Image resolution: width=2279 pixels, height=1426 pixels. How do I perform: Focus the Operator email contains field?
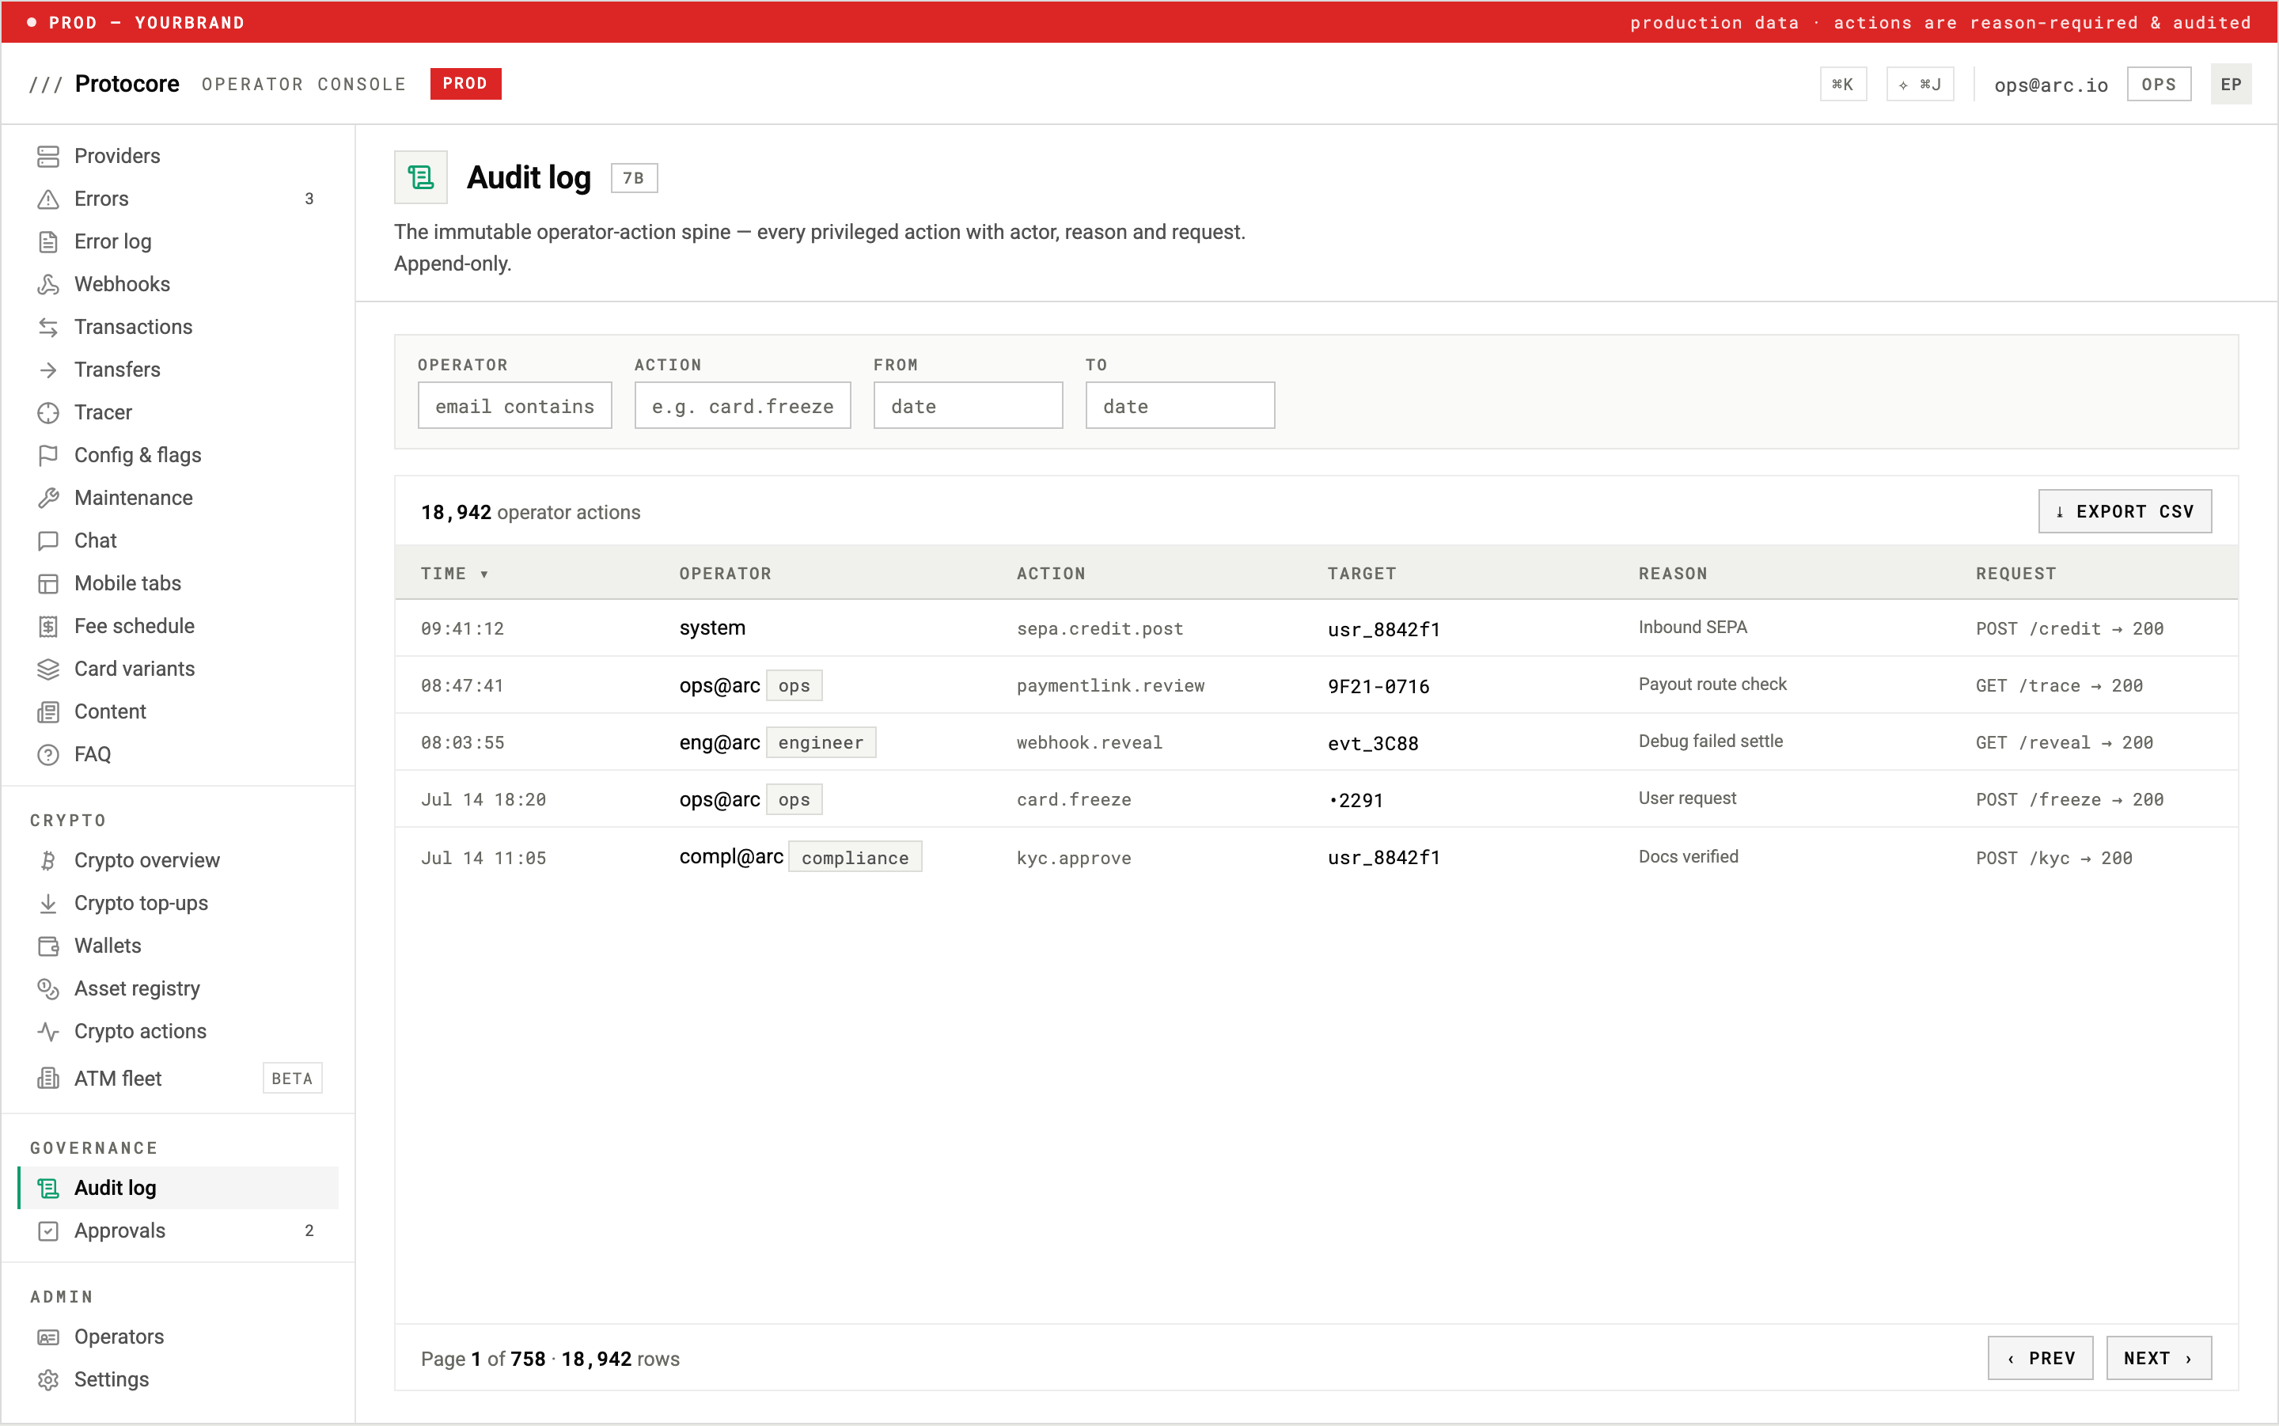point(515,405)
